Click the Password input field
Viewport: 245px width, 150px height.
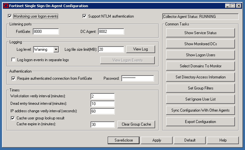click(138, 78)
